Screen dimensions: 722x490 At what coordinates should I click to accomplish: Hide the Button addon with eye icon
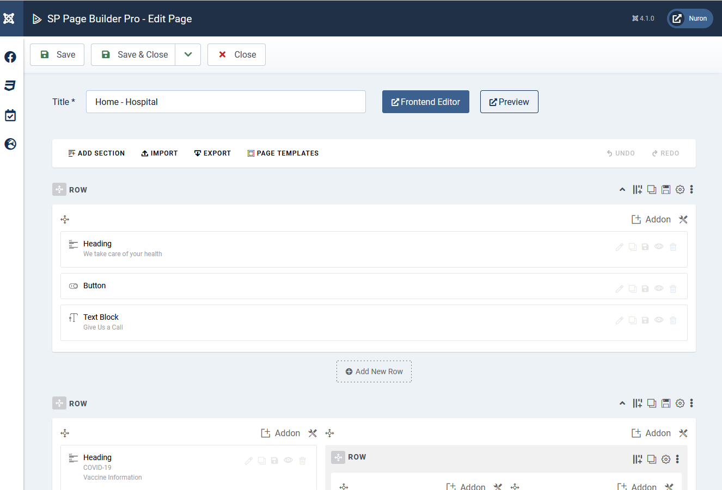pos(659,288)
